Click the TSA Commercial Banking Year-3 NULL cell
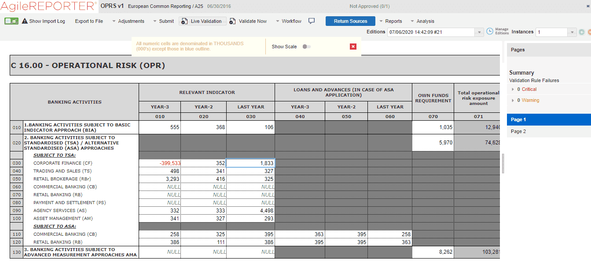Image resolution: width=591 pixels, height=277 pixels. [x=160, y=187]
